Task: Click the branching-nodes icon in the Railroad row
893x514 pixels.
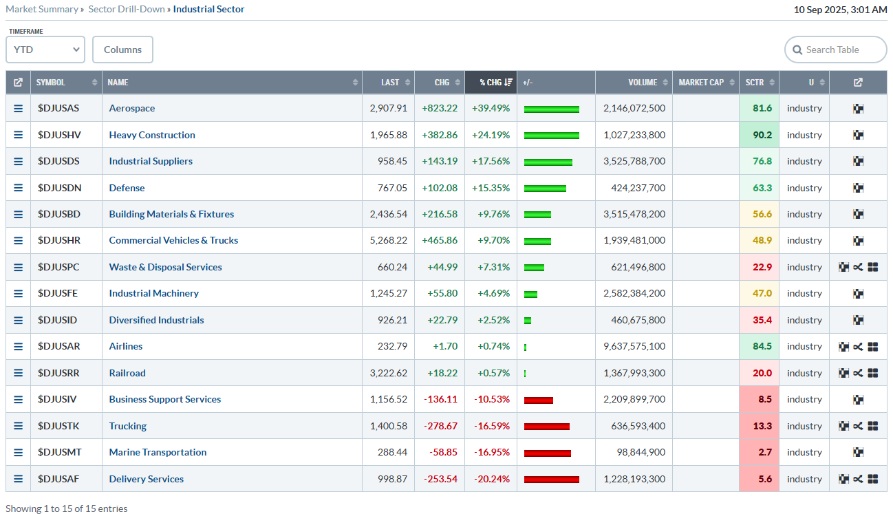Action: [858, 373]
